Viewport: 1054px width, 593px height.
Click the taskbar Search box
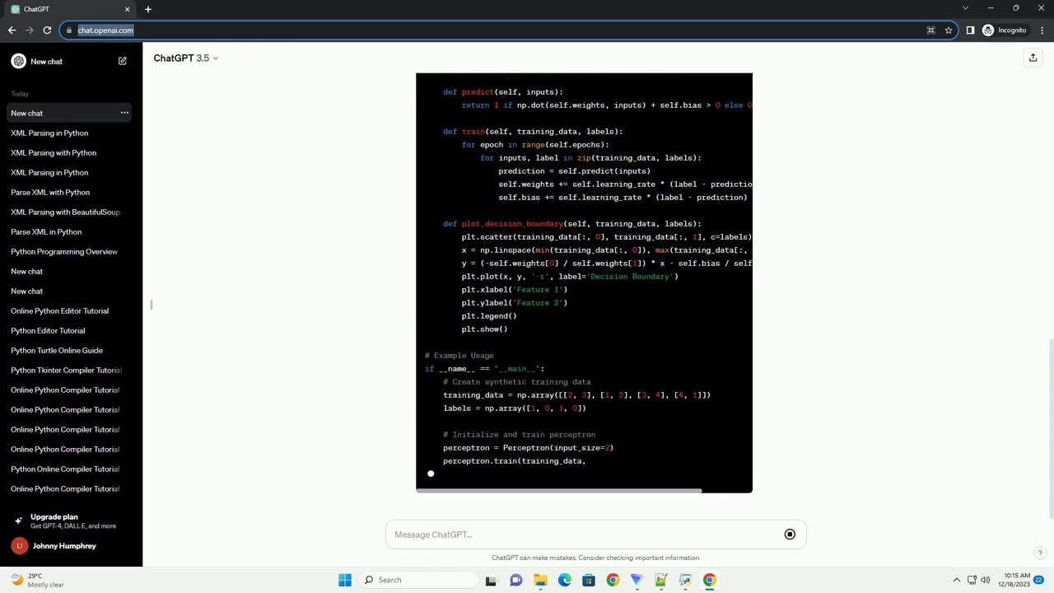click(x=417, y=580)
